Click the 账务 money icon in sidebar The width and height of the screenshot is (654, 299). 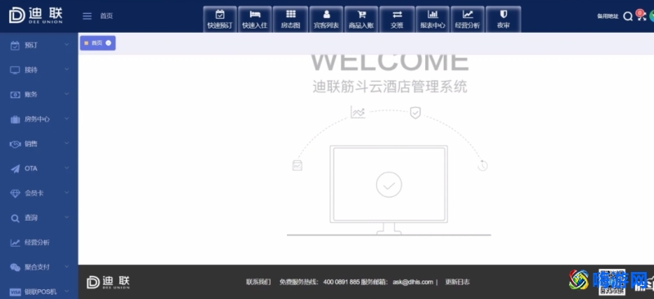[x=15, y=95]
